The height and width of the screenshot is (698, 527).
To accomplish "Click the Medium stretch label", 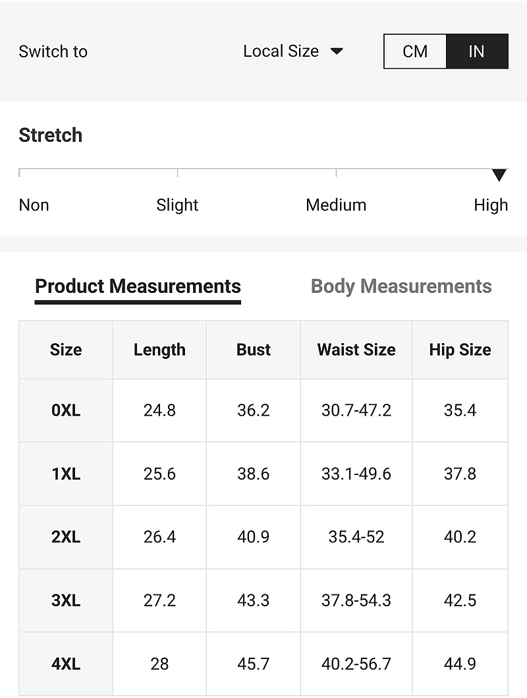I will pos(336,205).
